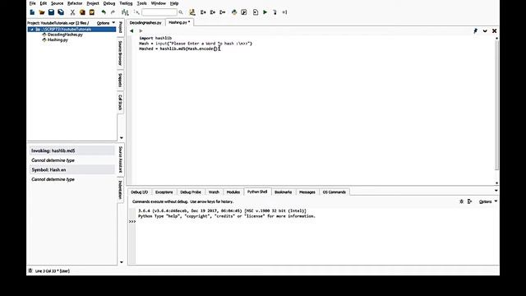Undo the last edit with the green arrow
This screenshot has height=296, width=526.
(104, 12)
